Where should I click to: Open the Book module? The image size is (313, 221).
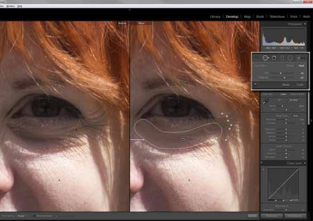coord(260,17)
